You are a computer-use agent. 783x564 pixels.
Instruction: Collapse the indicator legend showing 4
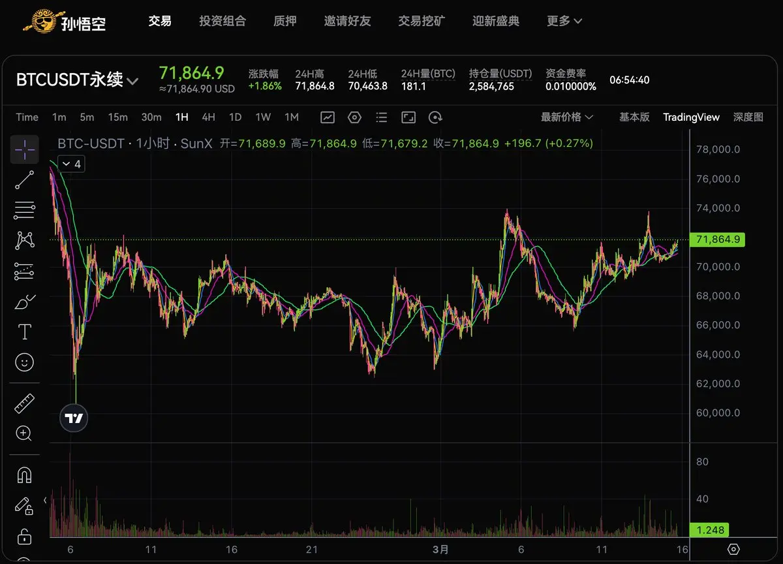[x=72, y=164]
